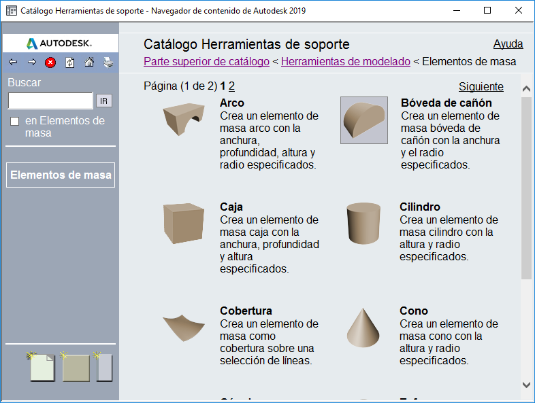Click the vertical scrollbar thumb
Viewport: 535px width, 403px height.
pyautogui.click(x=526, y=188)
